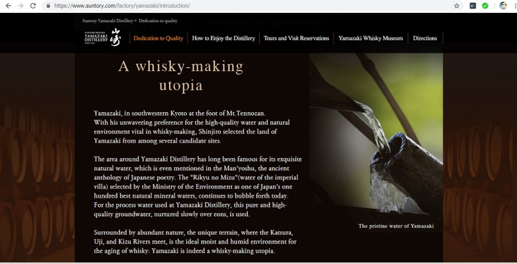Click the browser forward arrow

(20, 6)
